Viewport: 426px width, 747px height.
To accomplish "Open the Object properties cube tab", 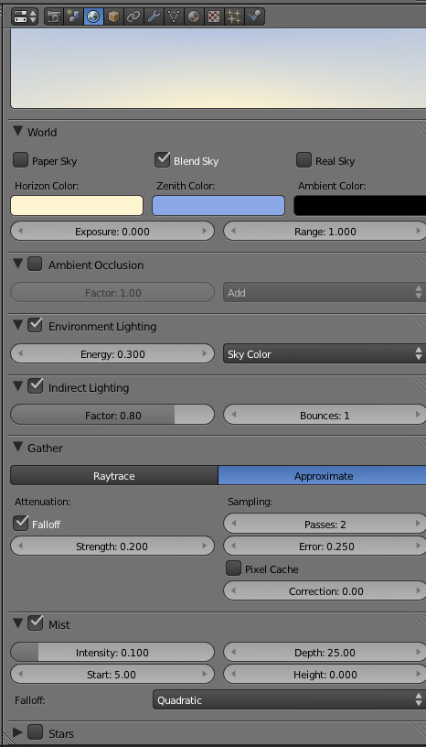I will [113, 16].
